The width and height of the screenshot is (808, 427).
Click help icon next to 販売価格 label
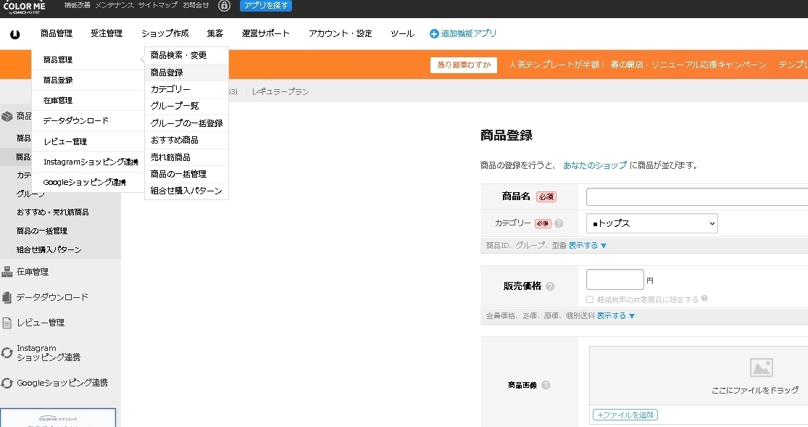pyautogui.click(x=550, y=287)
